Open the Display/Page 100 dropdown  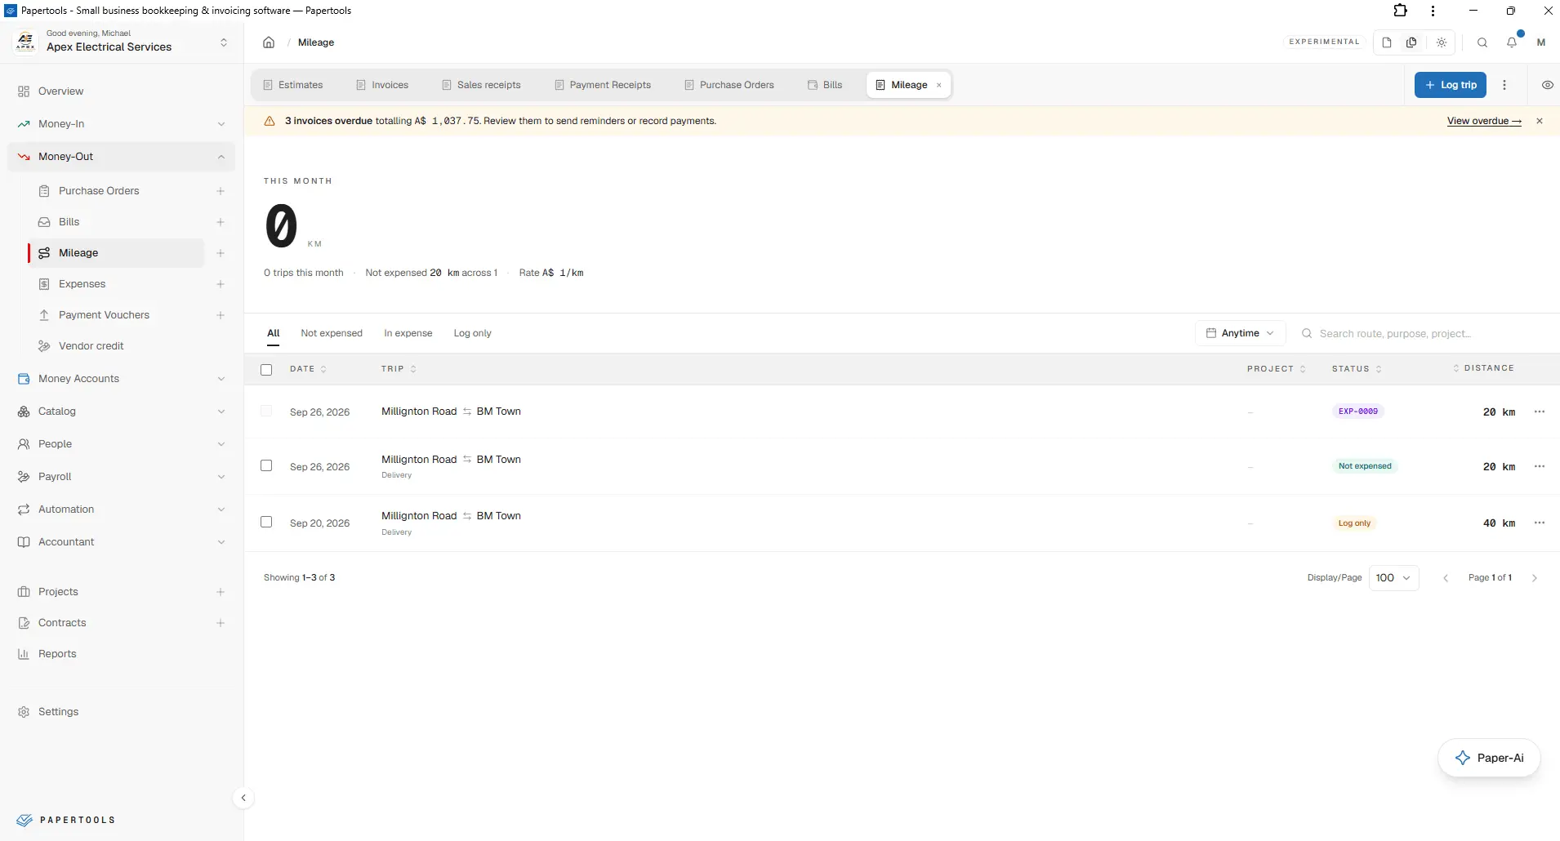1393,578
